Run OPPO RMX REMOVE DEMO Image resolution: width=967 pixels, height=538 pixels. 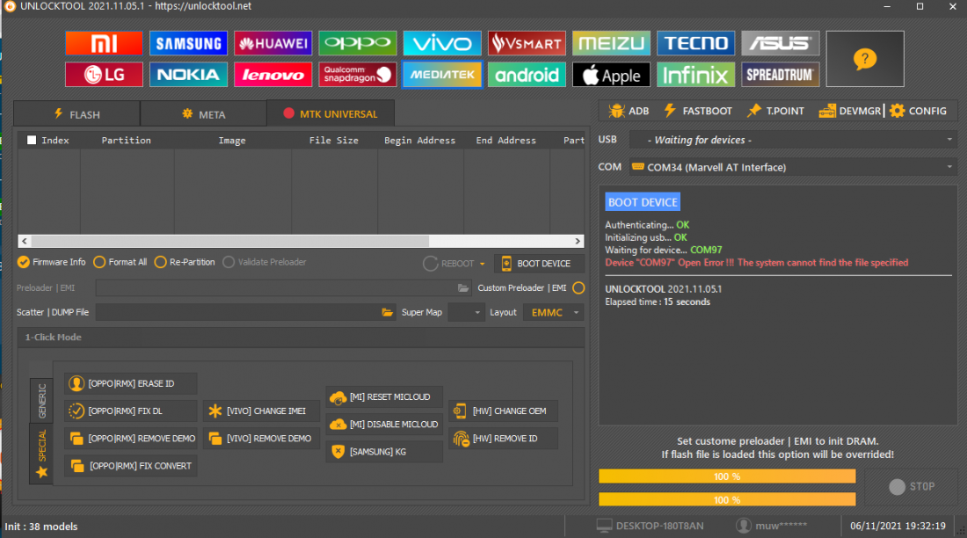coord(131,439)
